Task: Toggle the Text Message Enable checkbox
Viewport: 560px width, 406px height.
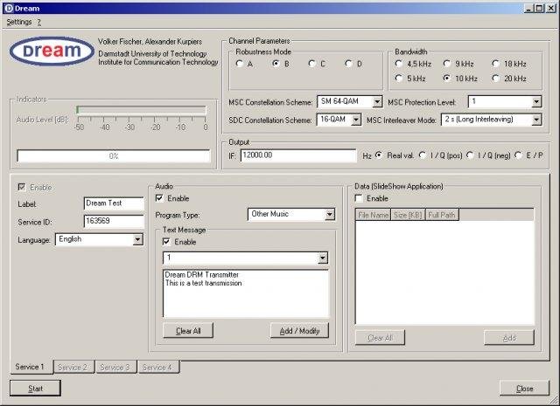Action: [166, 242]
